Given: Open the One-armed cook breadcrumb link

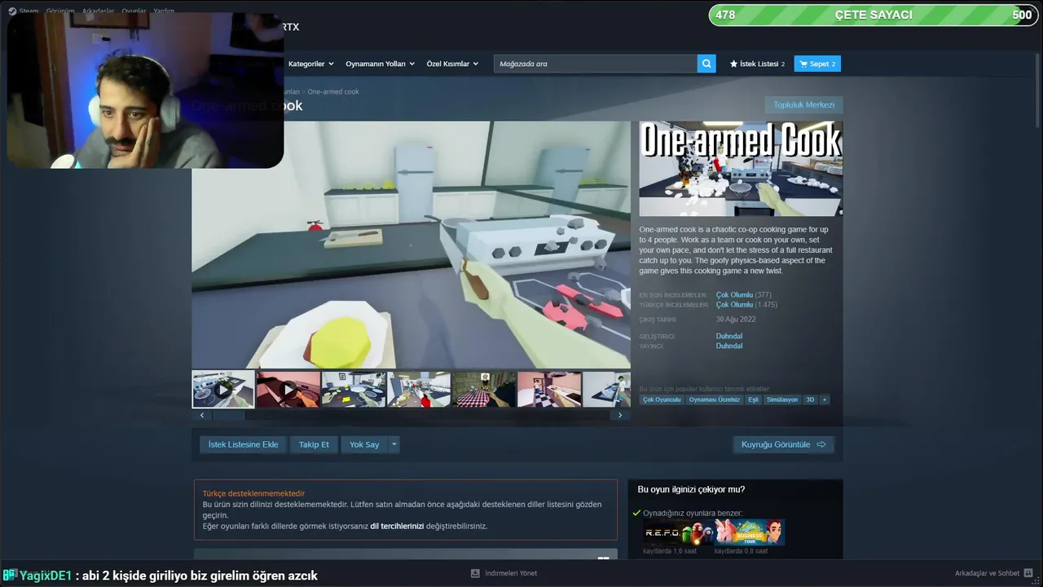Looking at the screenshot, I should pyautogui.click(x=333, y=91).
